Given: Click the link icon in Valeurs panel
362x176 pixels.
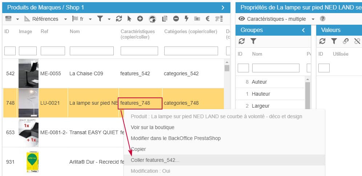Looking at the screenshot, I should pos(346,41).
